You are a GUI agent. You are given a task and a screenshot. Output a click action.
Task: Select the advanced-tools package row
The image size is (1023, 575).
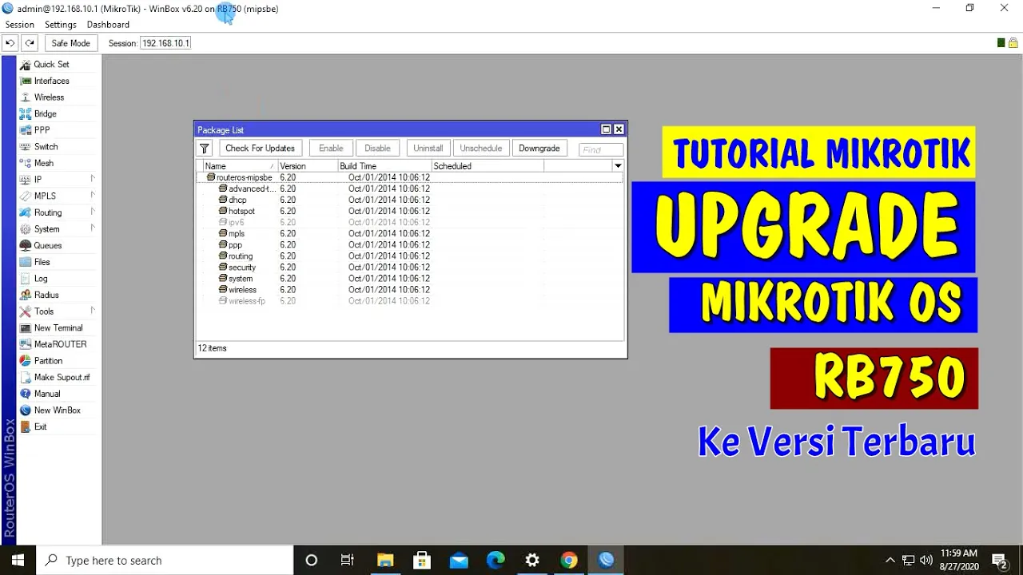(409, 188)
